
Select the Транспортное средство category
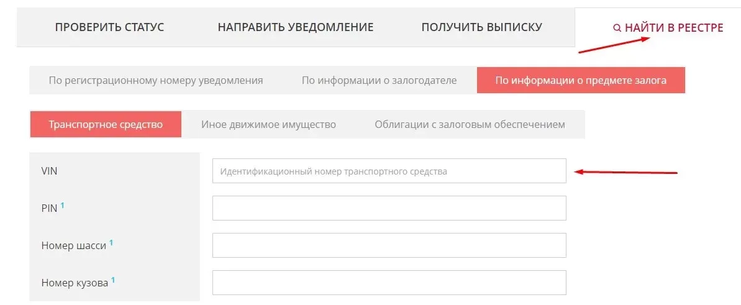point(106,124)
